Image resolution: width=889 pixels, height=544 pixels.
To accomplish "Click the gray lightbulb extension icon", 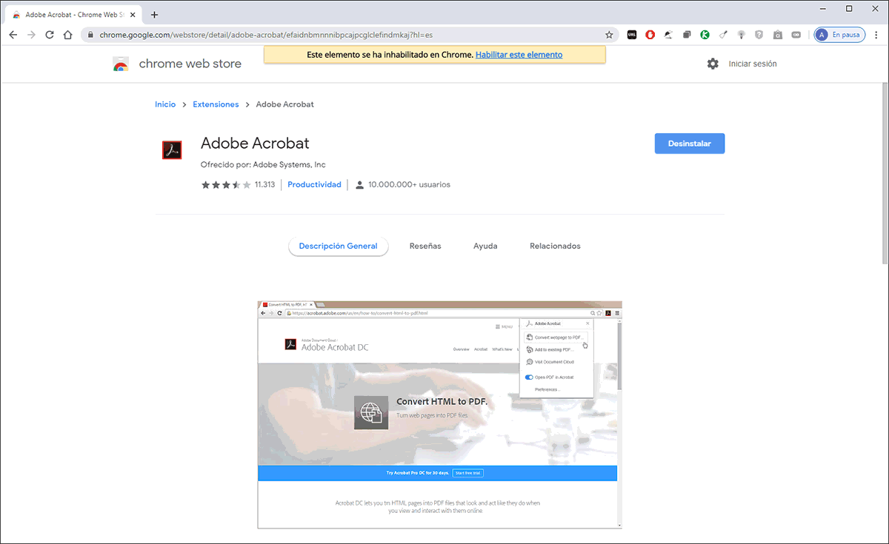I will click(742, 35).
